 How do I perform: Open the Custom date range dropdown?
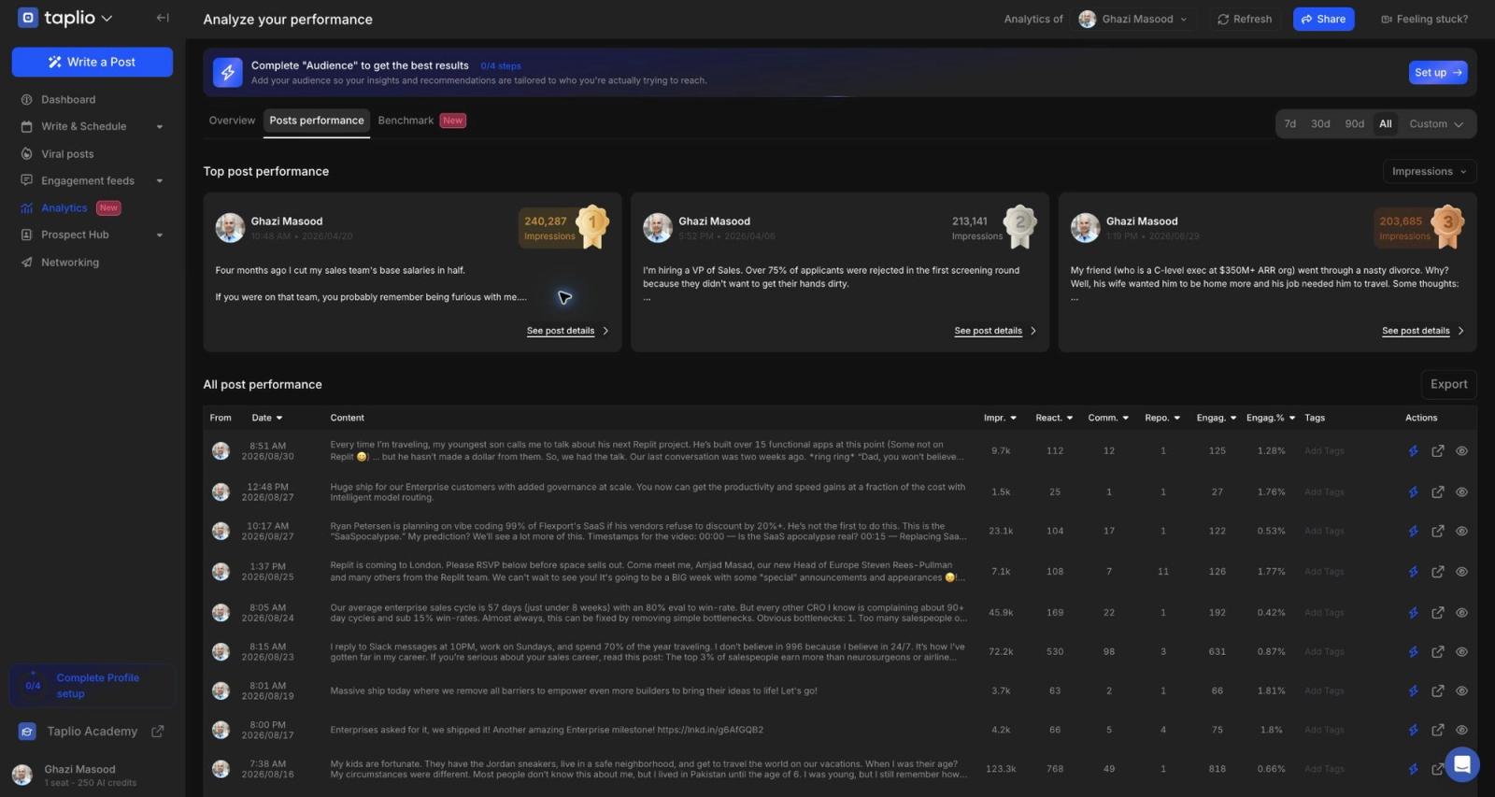click(x=1437, y=123)
